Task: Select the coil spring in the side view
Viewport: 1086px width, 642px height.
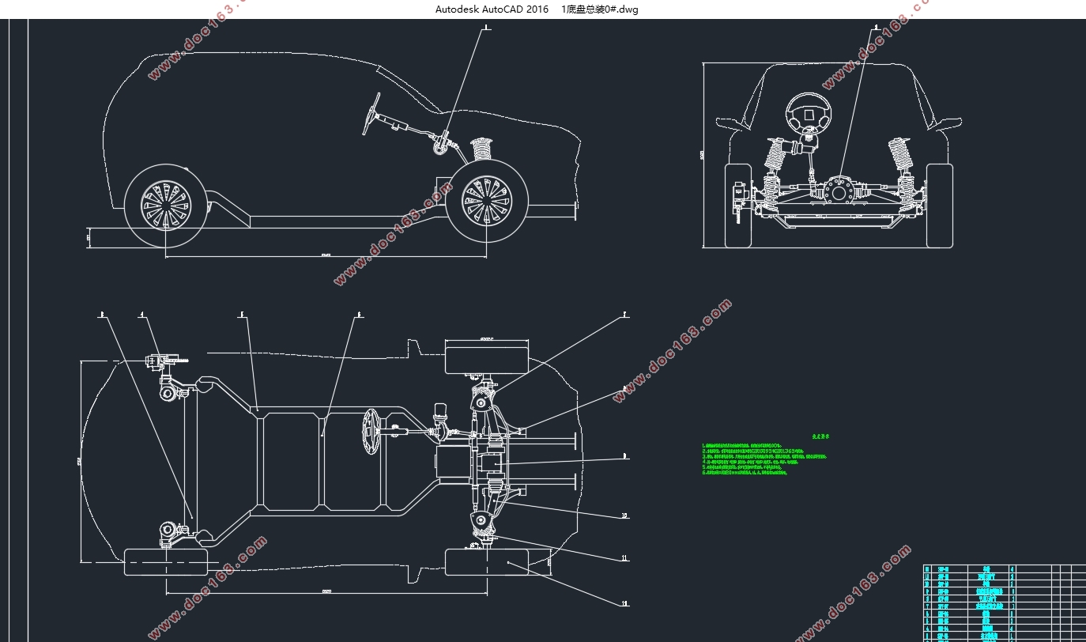Action: (x=481, y=148)
